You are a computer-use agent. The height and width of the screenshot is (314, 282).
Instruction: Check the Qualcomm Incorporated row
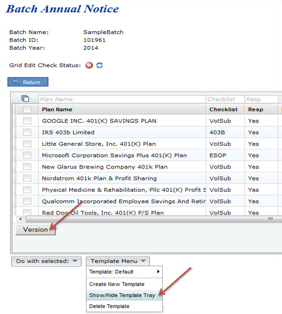click(27, 201)
